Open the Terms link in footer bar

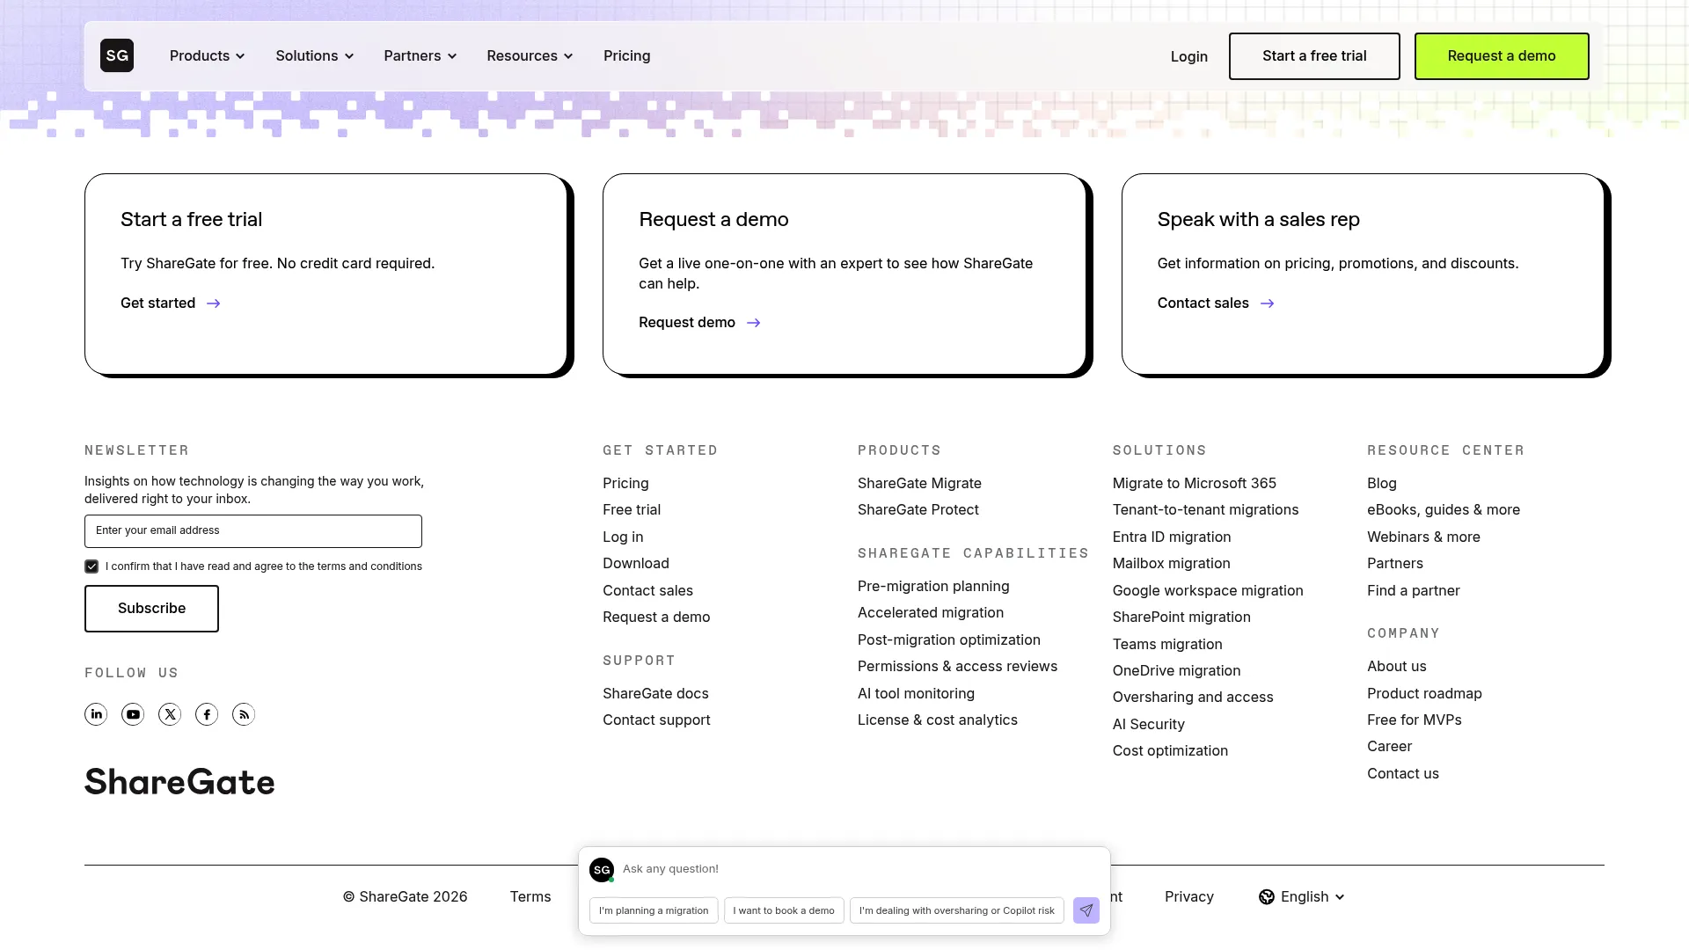[530, 897]
